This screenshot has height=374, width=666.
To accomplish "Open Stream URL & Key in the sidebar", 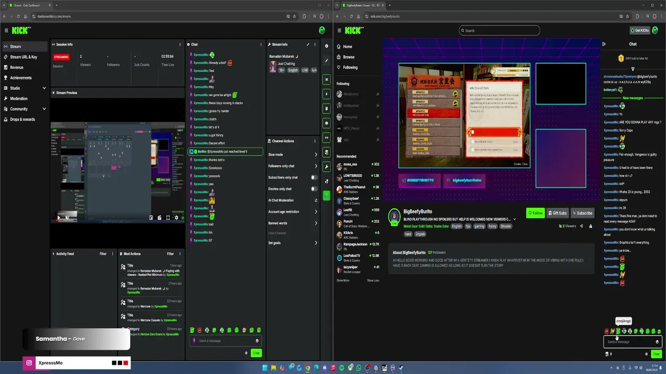I will click(24, 57).
